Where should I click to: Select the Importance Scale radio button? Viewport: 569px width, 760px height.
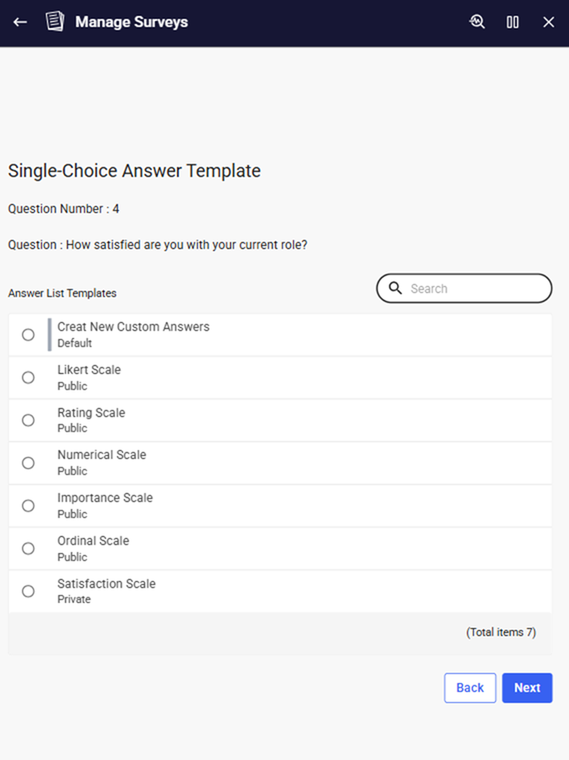pyautogui.click(x=28, y=506)
